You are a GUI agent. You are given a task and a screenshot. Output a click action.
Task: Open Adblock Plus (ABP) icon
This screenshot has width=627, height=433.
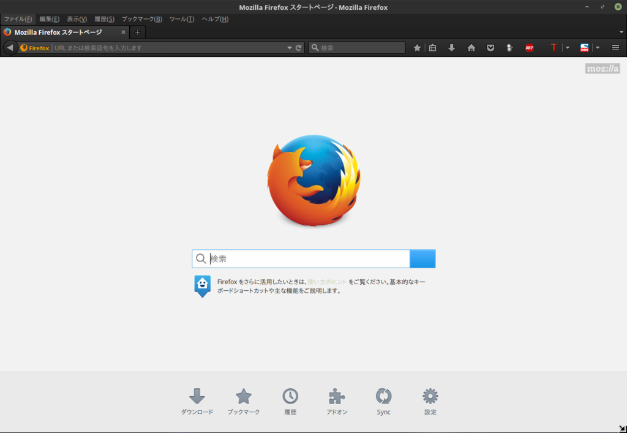click(x=530, y=48)
